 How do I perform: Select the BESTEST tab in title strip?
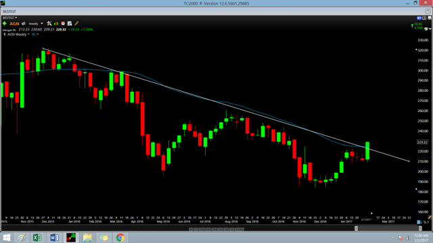[x=9, y=11]
